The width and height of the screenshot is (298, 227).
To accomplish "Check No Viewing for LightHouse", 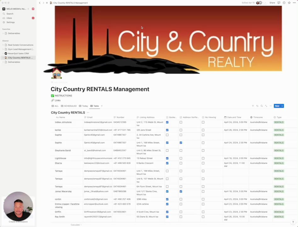I will [203, 158].
